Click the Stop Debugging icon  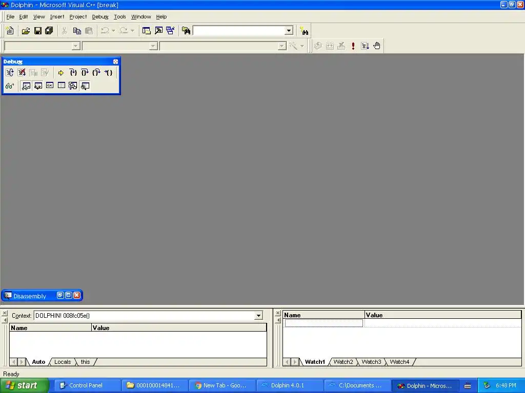click(22, 73)
